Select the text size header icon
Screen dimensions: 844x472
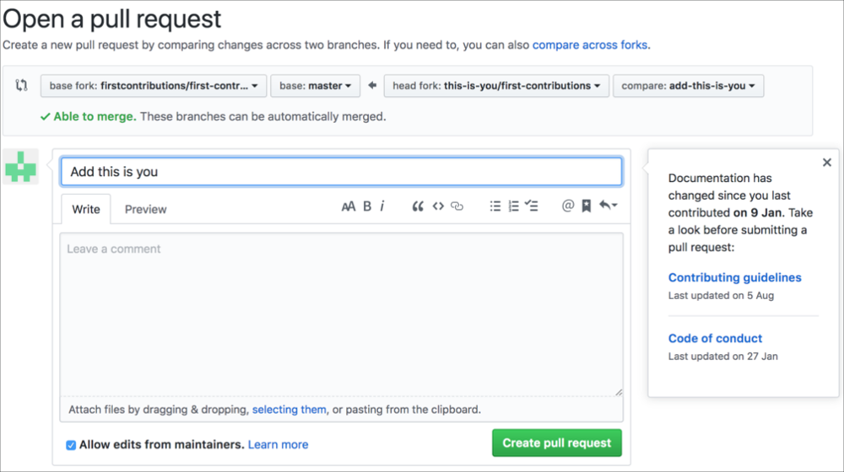pos(349,206)
